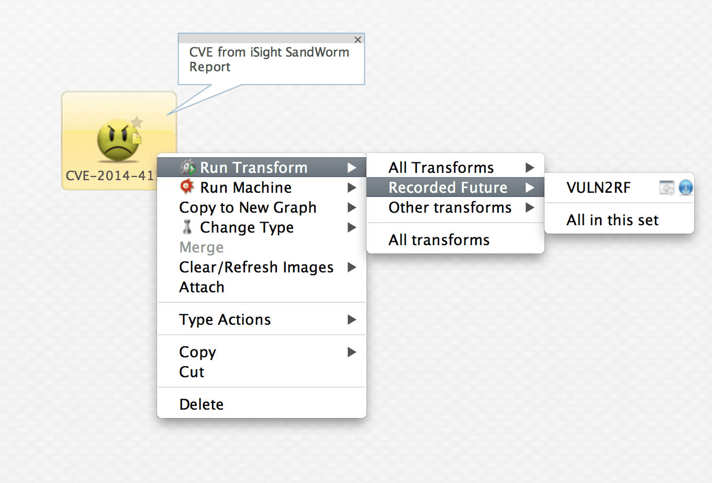Select Change Type menu entry
The image size is (712, 483).
pyautogui.click(x=262, y=227)
